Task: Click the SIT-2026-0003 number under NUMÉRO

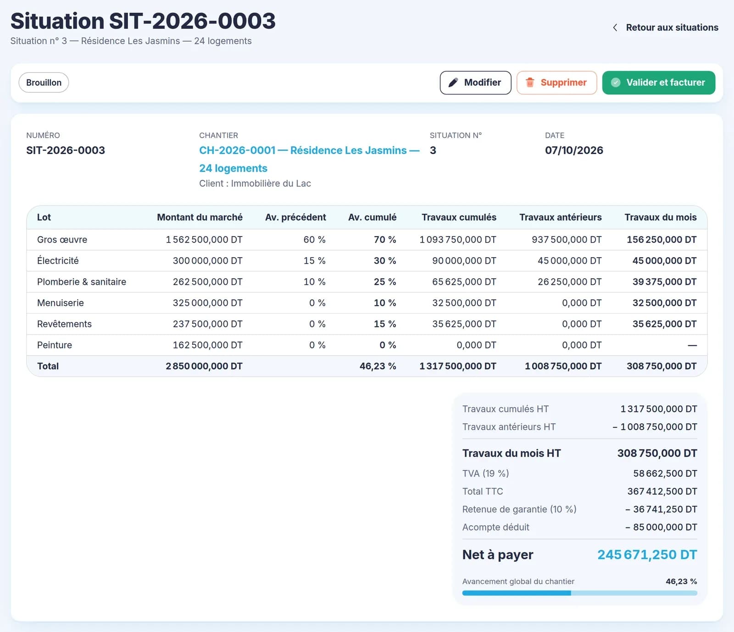Action: coord(66,150)
